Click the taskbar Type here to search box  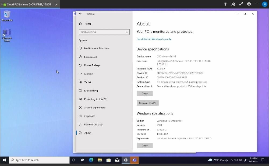pos(39,160)
